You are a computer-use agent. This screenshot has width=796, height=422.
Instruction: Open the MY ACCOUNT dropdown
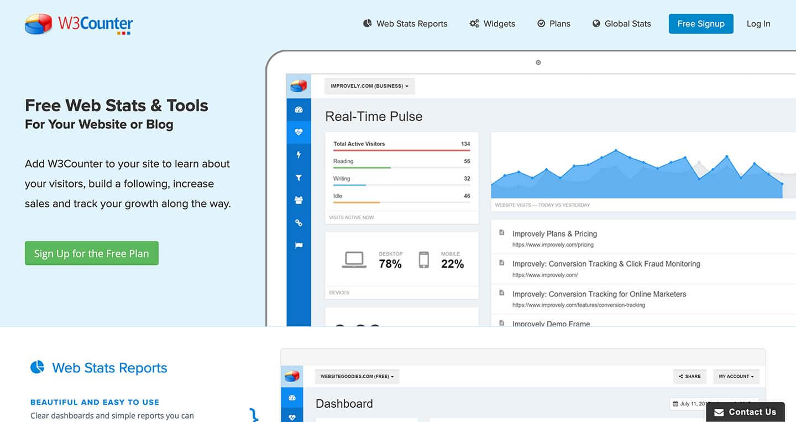(x=737, y=377)
